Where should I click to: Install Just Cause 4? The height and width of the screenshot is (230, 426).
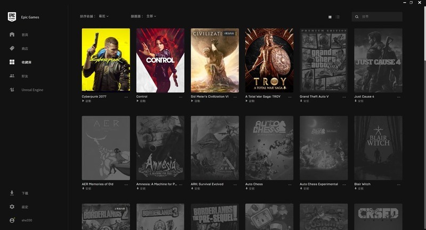click(x=359, y=101)
